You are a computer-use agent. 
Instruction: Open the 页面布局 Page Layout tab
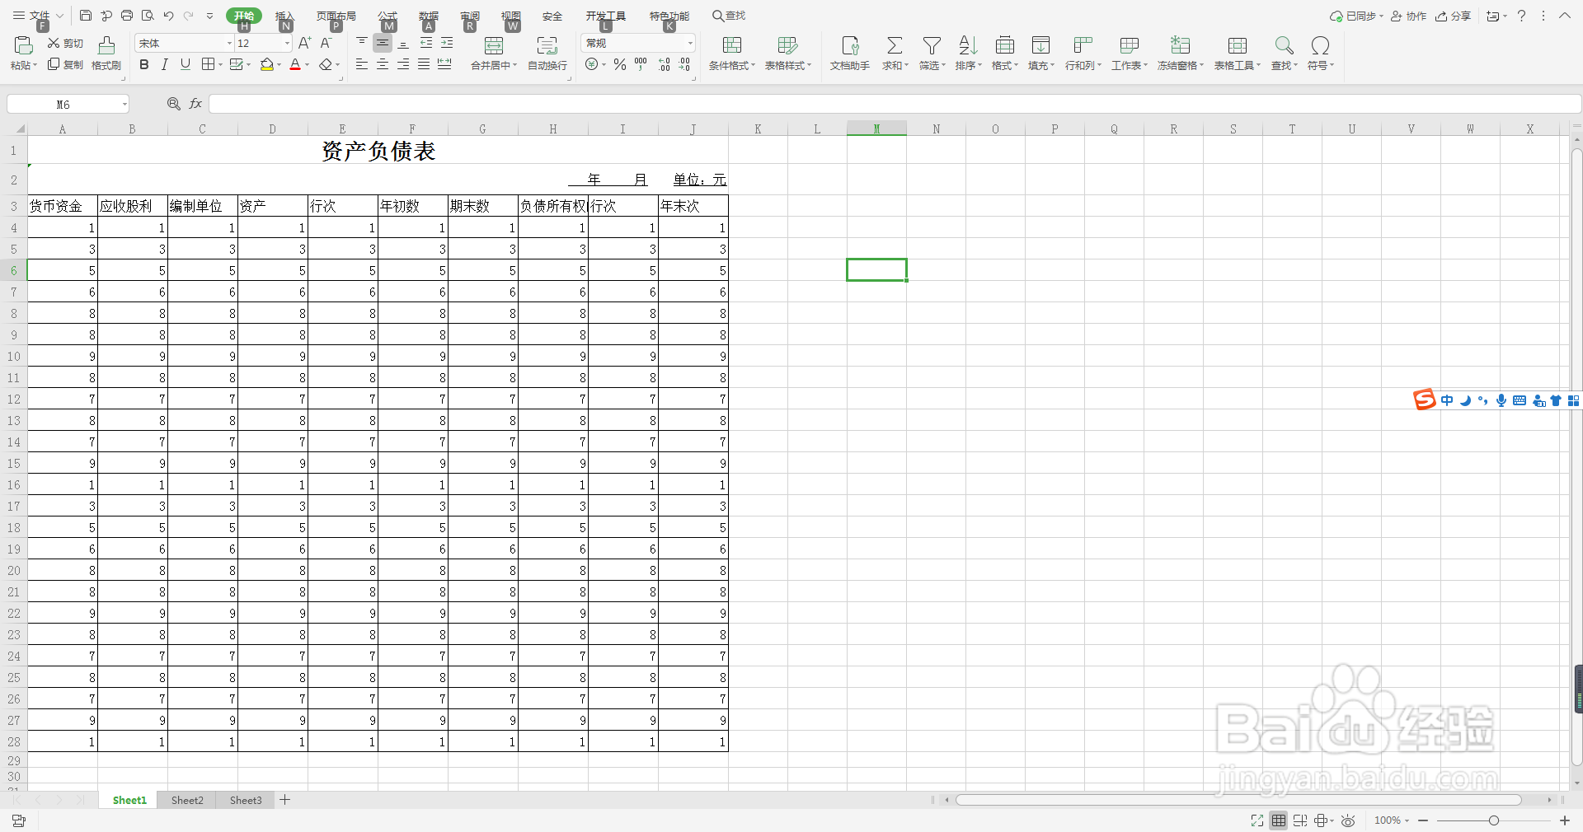[336, 16]
